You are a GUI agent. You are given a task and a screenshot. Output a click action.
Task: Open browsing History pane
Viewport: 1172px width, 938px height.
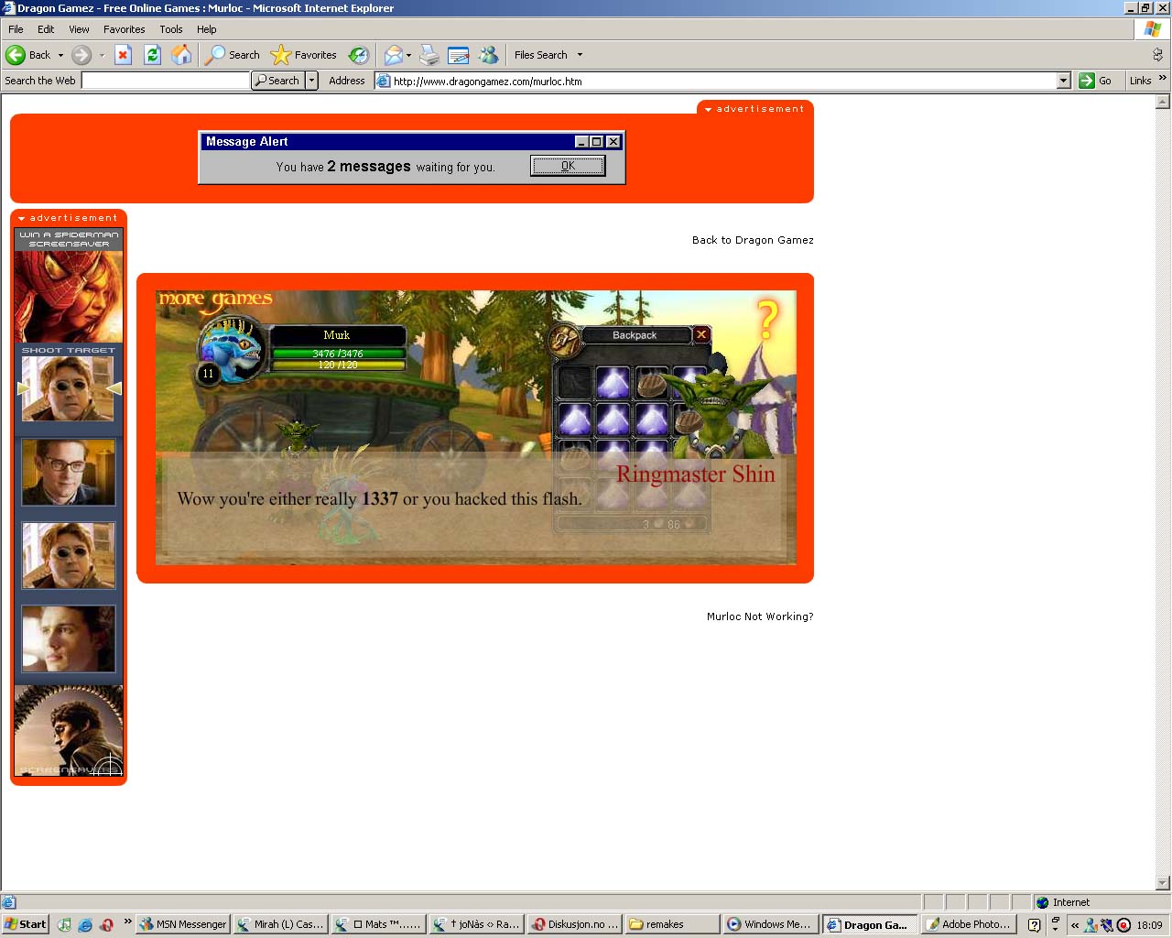[359, 55]
